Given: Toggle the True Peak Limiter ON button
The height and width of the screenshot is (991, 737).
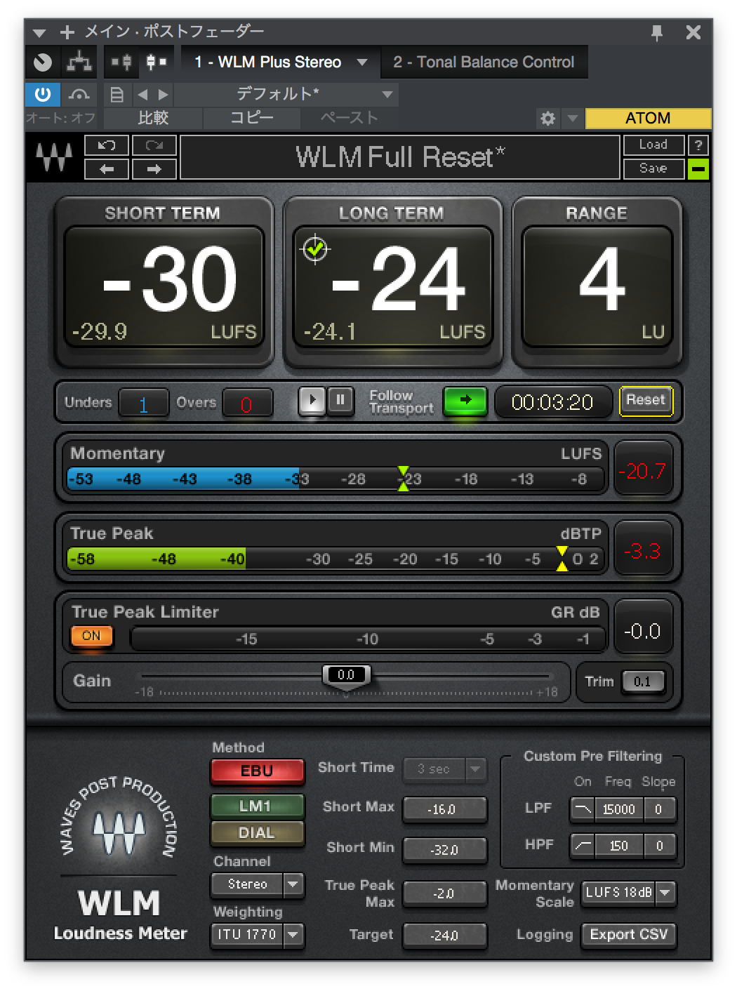Looking at the screenshot, I should point(91,636).
